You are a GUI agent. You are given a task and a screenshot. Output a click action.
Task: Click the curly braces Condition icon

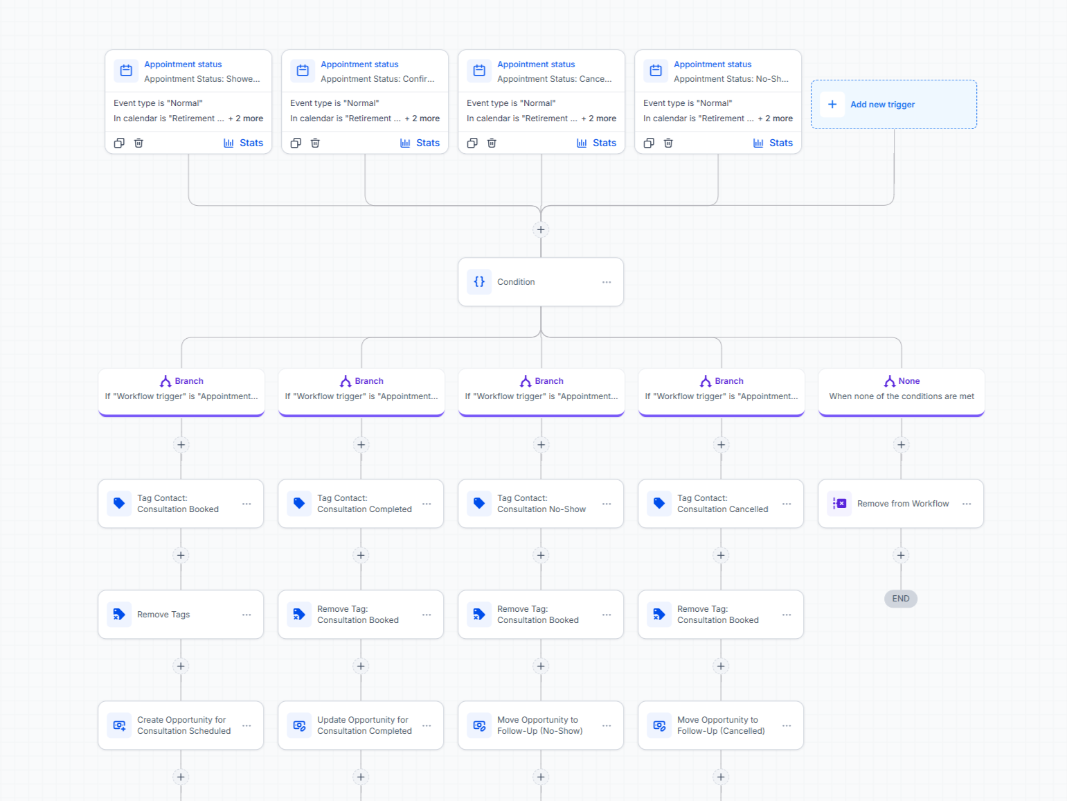click(479, 282)
